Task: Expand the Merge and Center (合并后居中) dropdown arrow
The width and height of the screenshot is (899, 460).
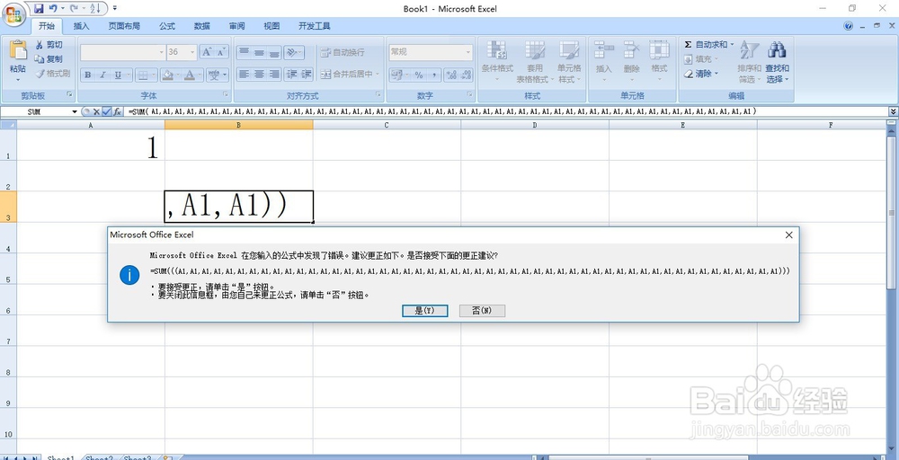Action: (378, 74)
